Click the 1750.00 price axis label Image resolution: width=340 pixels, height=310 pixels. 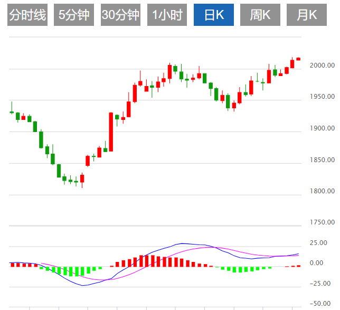click(x=322, y=222)
